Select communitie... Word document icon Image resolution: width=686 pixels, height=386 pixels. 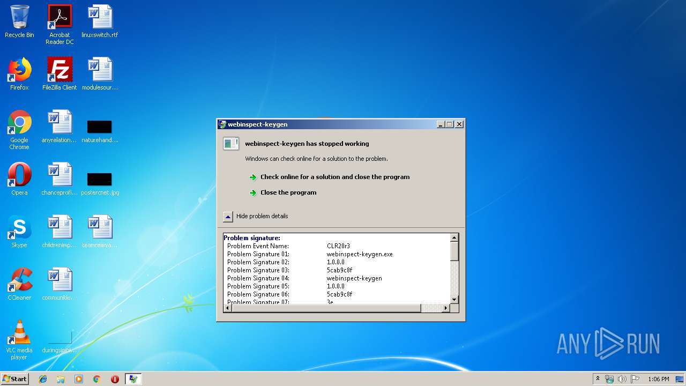59,284
